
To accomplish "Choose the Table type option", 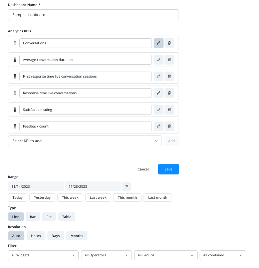I will [67, 217].
